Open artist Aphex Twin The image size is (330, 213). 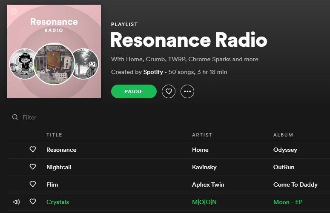point(208,185)
